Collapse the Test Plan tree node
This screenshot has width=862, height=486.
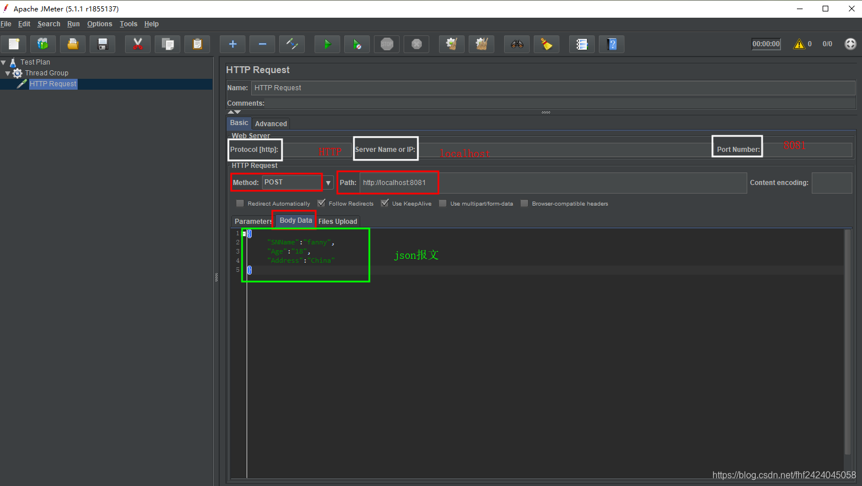pyautogui.click(x=3, y=62)
